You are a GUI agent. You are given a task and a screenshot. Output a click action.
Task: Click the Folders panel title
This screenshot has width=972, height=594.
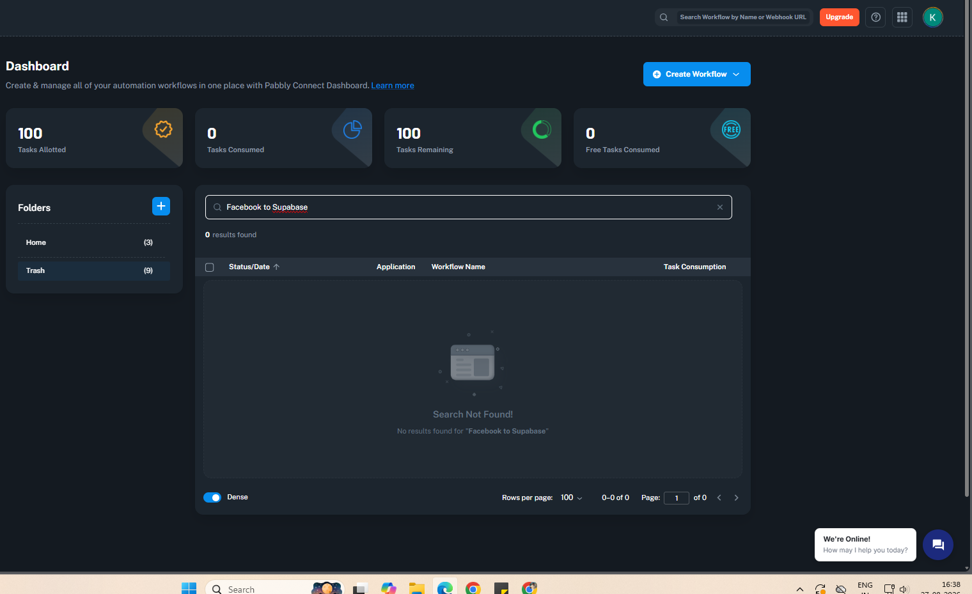(x=34, y=208)
